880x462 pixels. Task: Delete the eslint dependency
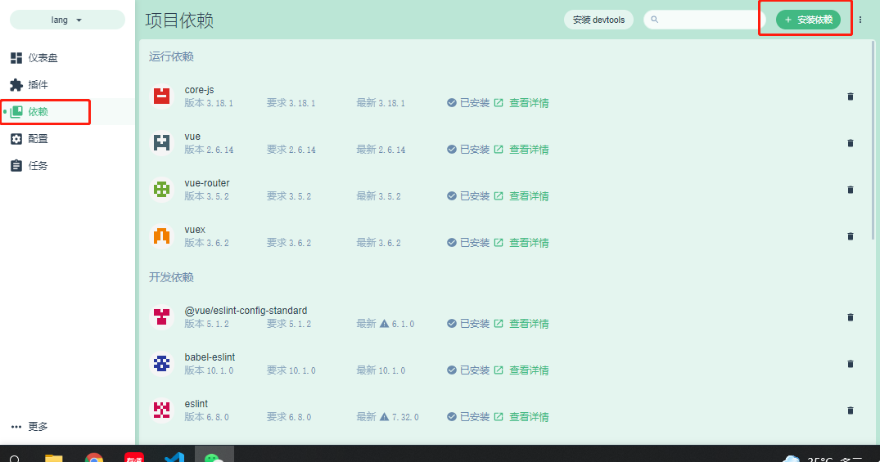coord(851,410)
